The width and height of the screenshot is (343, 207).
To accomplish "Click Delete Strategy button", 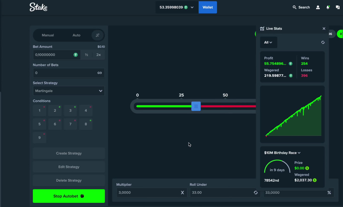I will (69, 180).
